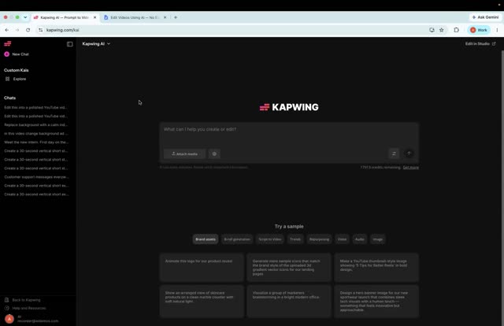Reload the page with the refresh icon
Screen dimensions: 504x326
click(28, 30)
